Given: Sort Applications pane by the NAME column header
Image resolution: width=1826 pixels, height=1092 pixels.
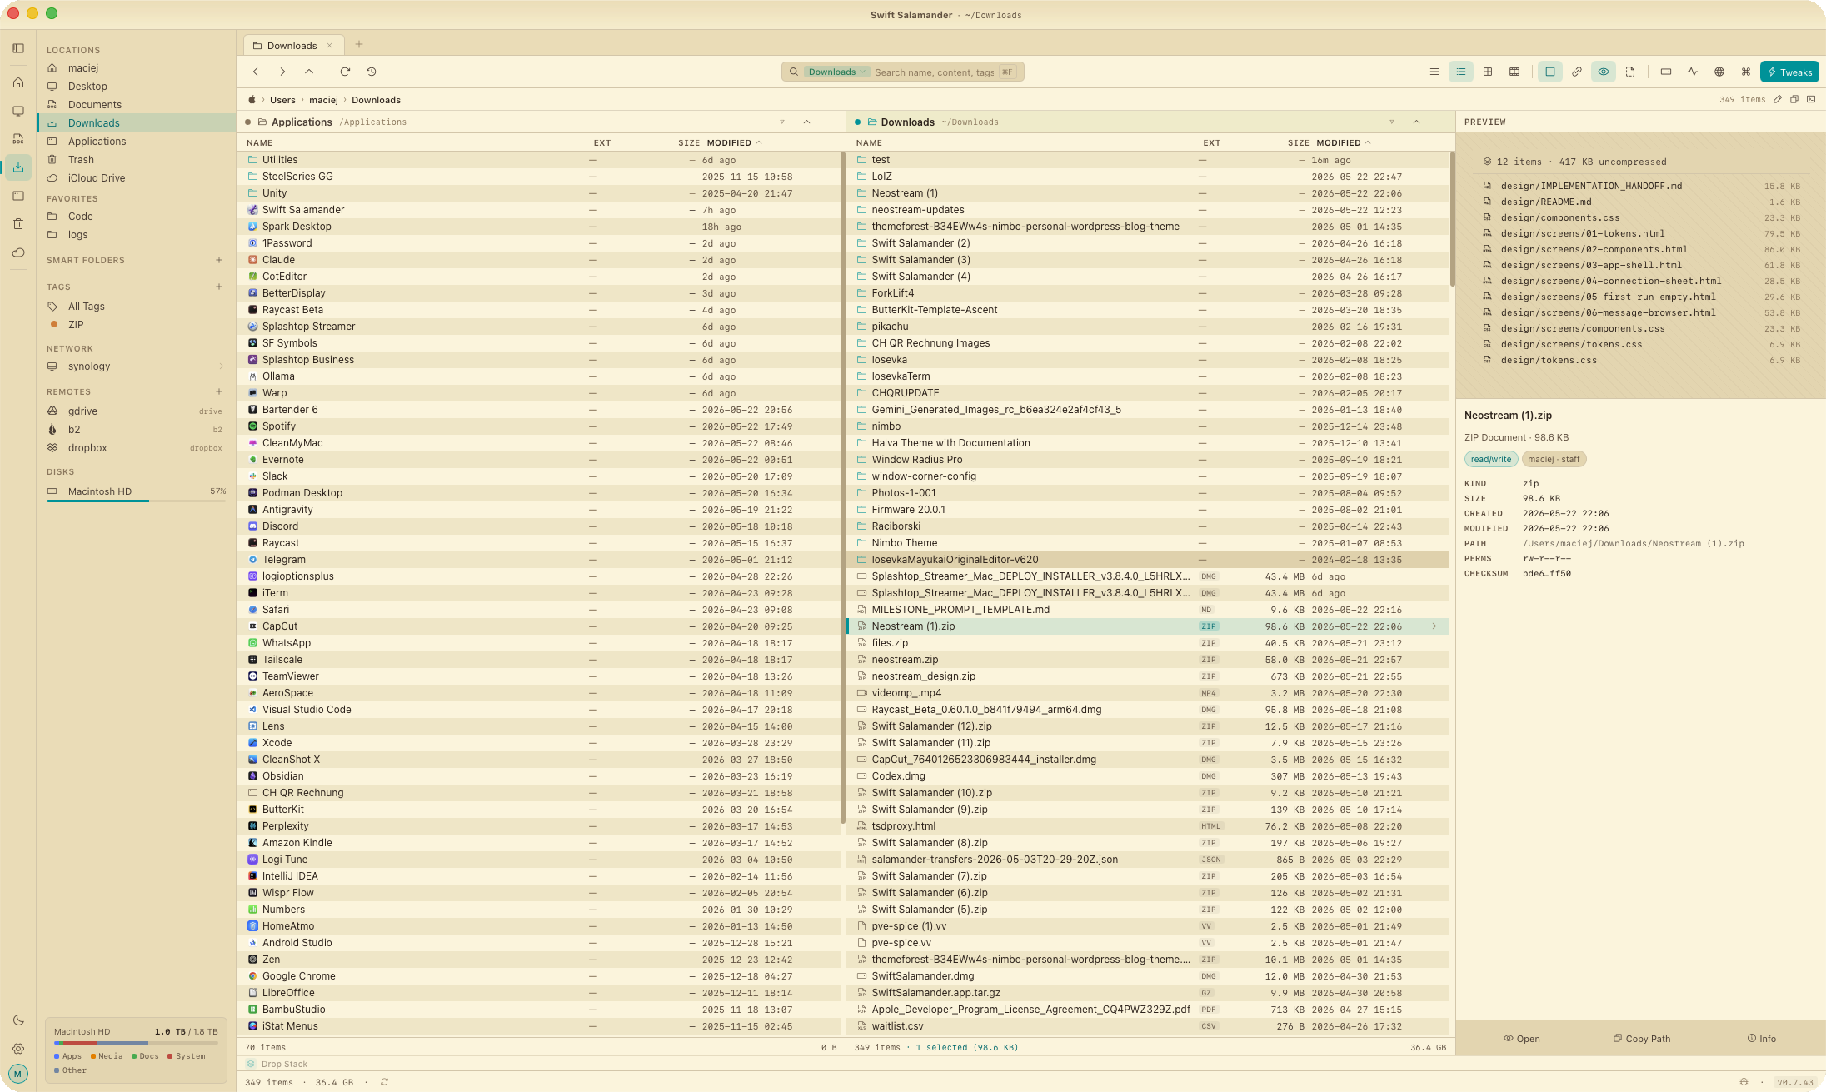Looking at the screenshot, I should 260,143.
